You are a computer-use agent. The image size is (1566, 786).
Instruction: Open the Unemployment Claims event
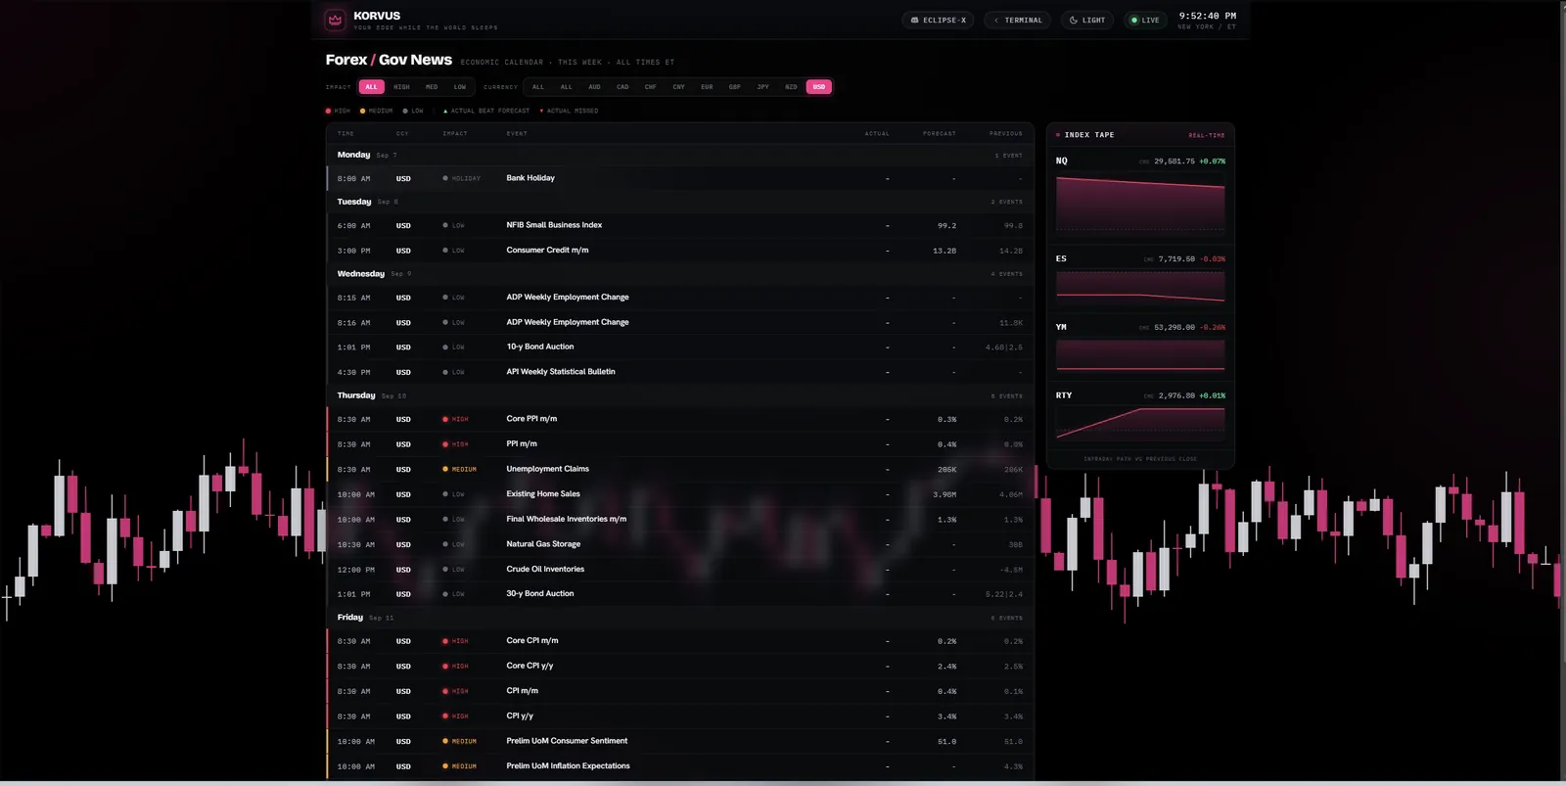tap(680, 469)
